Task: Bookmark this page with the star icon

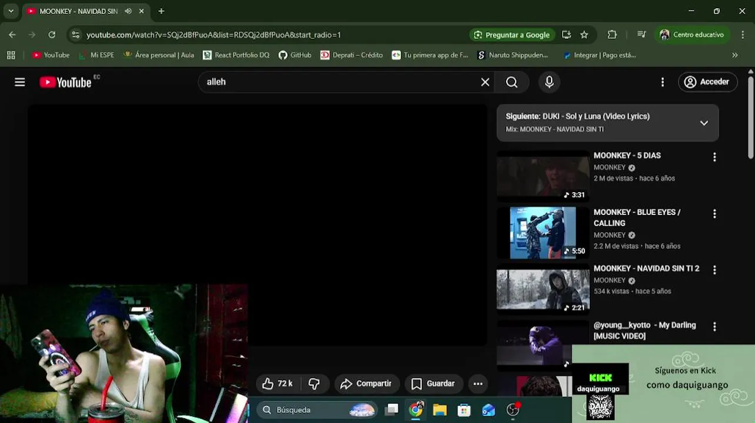Action: pyautogui.click(x=584, y=35)
